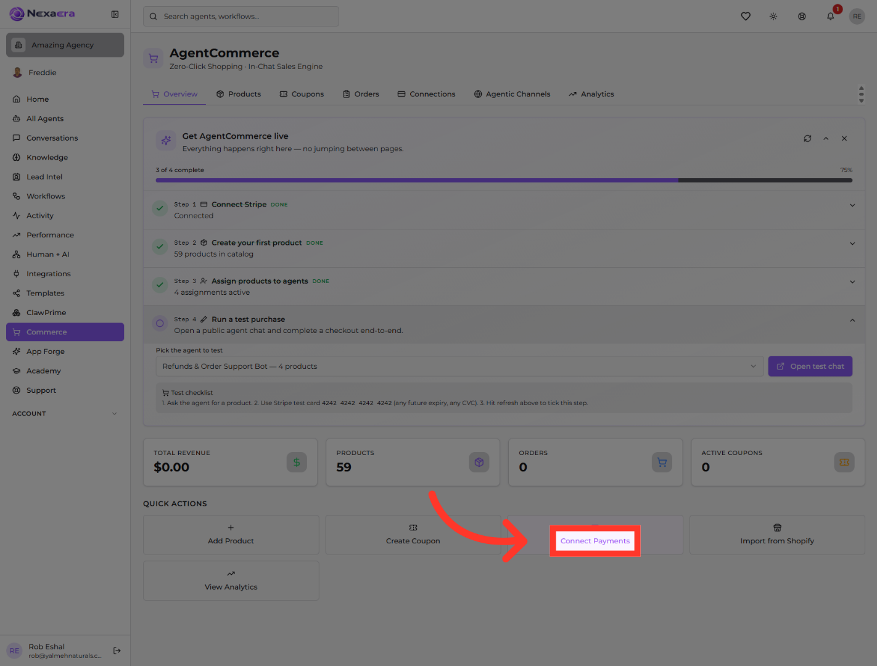Collapse the Get AgentCommerce live panel
Image resolution: width=877 pixels, height=666 pixels.
[x=826, y=139]
